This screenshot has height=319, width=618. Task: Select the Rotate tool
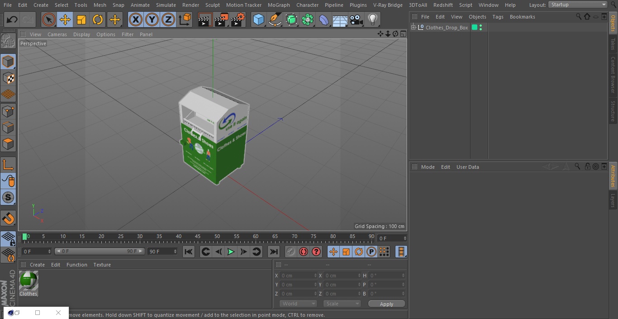(x=98, y=19)
